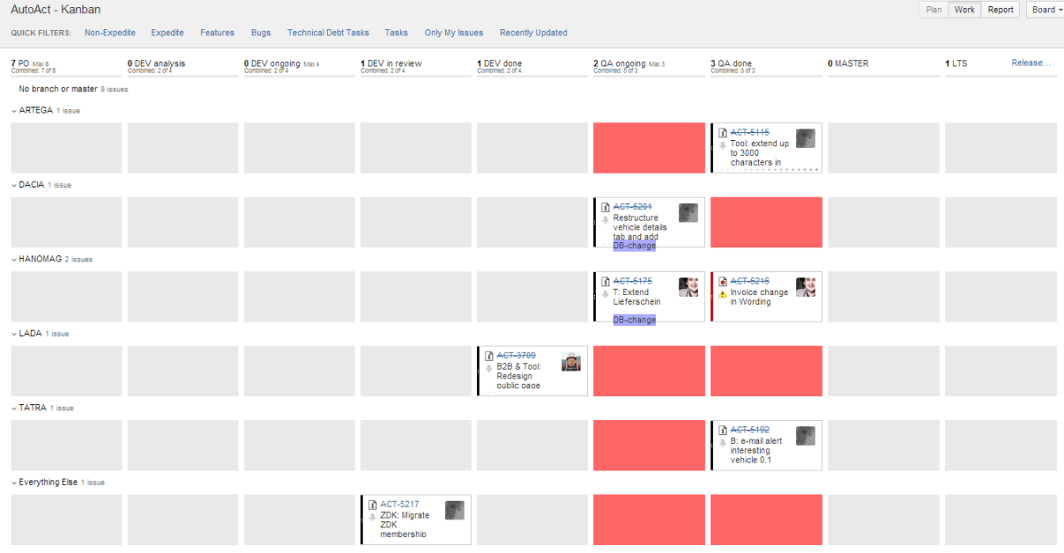Click the issue type icon on card ACT-3709
This screenshot has width=1064, height=553.
pos(489,354)
